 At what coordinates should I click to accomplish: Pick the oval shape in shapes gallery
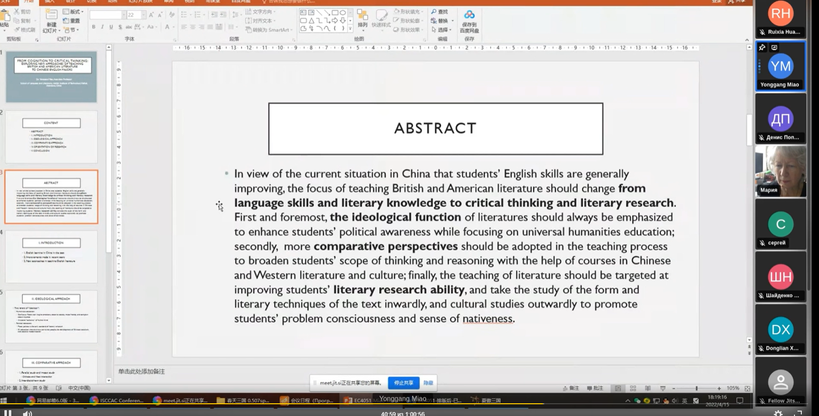(x=343, y=12)
